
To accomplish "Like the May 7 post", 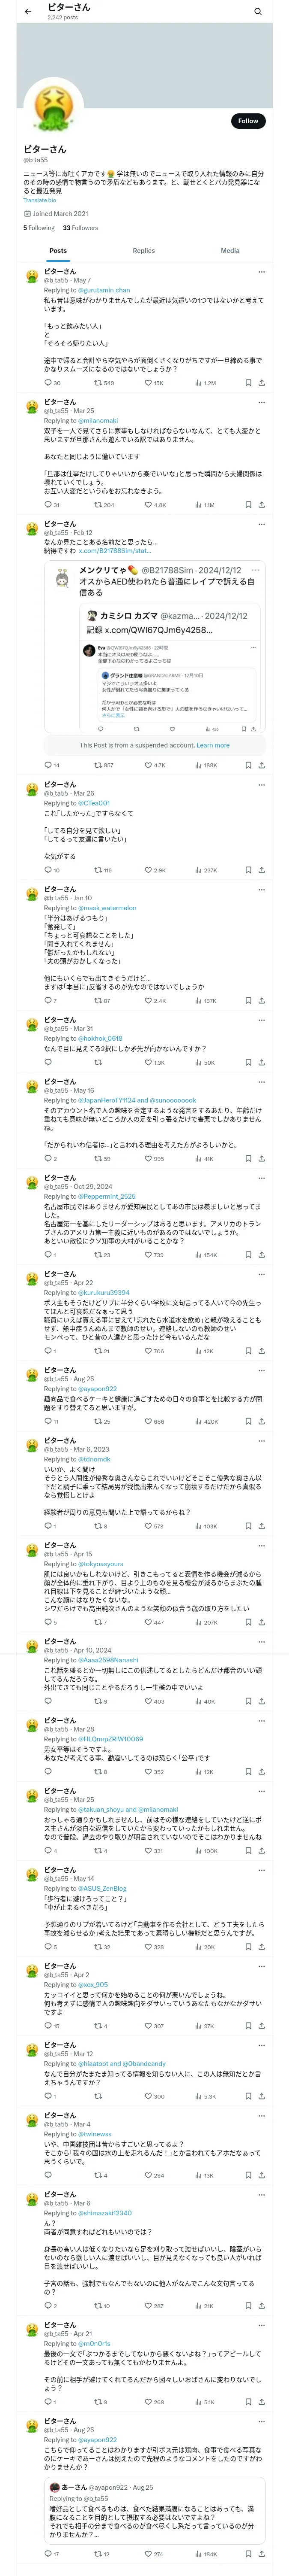I will (x=149, y=383).
